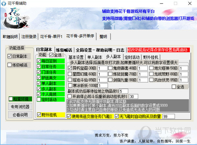Screen dimensions: 197x145
Task: Select the 花千骨-多开单停 tab
Action: [80, 36]
